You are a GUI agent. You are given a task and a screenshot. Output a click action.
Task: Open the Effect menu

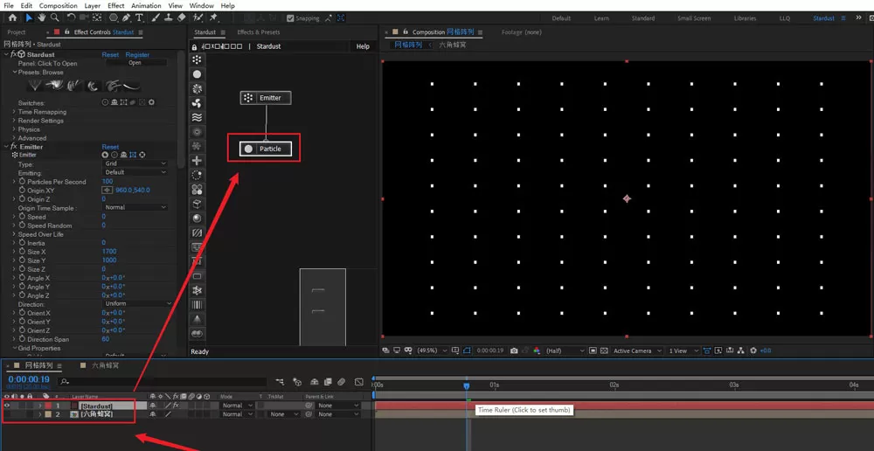(x=116, y=5)
